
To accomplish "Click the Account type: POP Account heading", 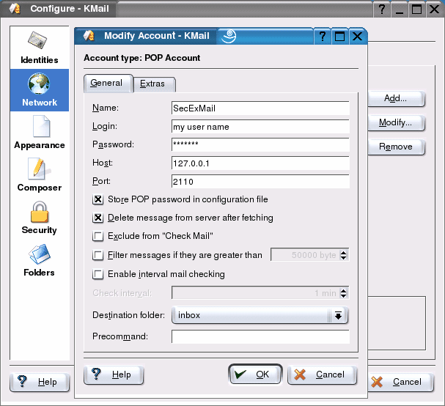I will [x=142, y=58].
